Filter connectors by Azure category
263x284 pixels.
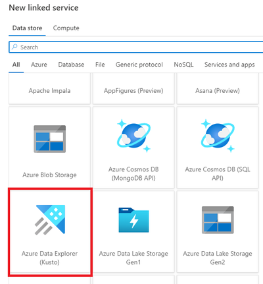(39, 65)
